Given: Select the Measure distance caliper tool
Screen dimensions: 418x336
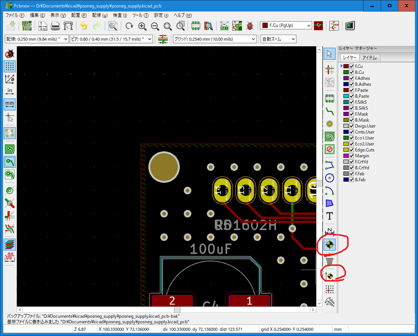Looking at the screenshot, I should [330, 302].
